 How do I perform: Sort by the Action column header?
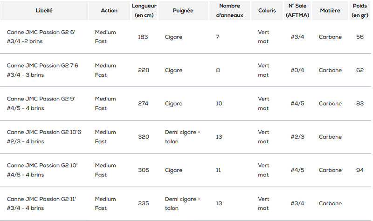[x=109, y=10]
